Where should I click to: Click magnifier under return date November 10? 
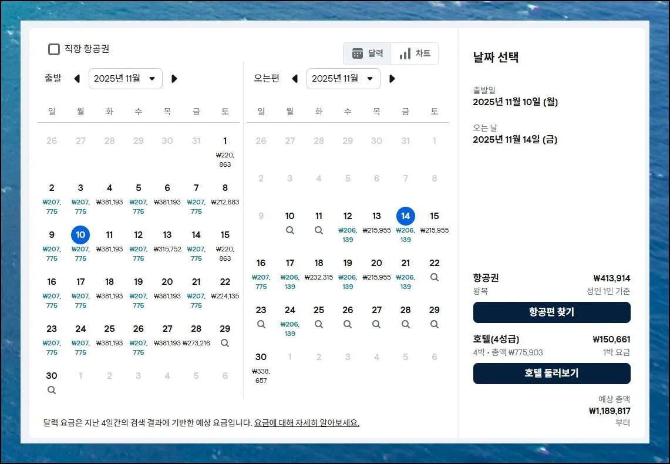pos(289,230)
